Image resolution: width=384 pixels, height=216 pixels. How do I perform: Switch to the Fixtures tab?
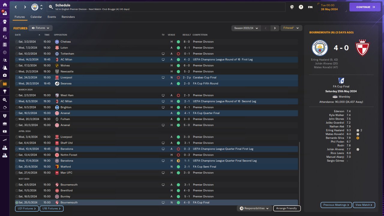20,17
